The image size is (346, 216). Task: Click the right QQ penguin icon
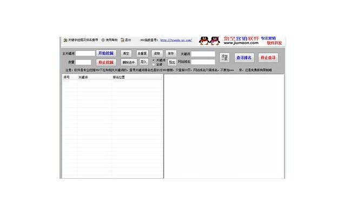coord(215,41)
